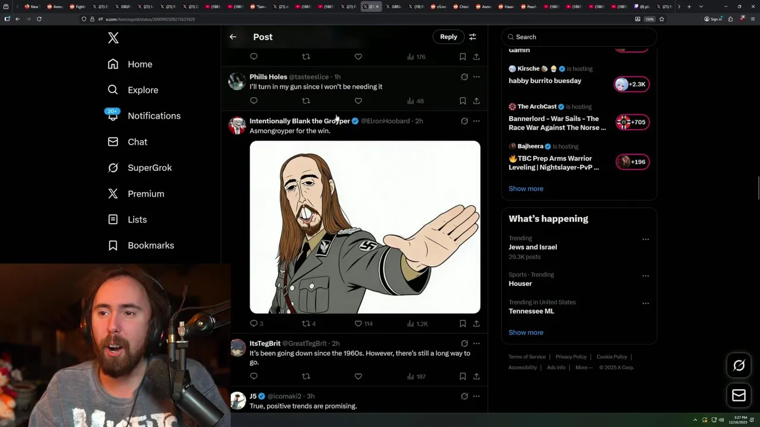The image size is (760, 427).
Task: Open the Jews and Israel trend
Action: [x=533, y=247]
